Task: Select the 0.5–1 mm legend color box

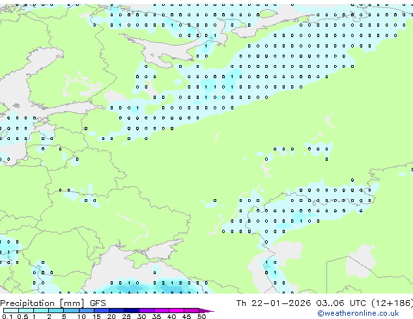Action: pyautogui.click(x=26, y=311)
